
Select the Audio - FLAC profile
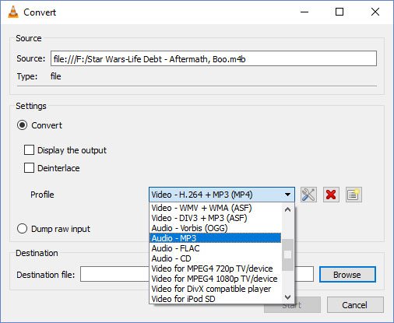coord(215,248)
